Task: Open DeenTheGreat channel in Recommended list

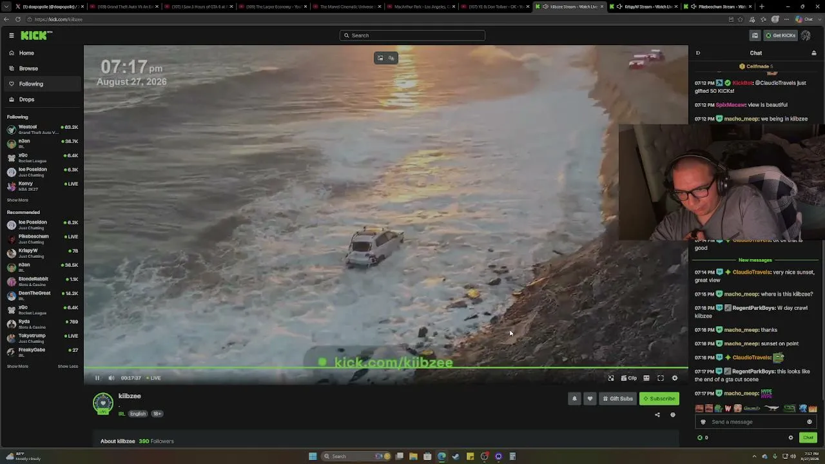Action: (x=42, y=296)
